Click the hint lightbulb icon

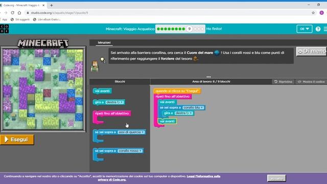click(x=103, y=60)
